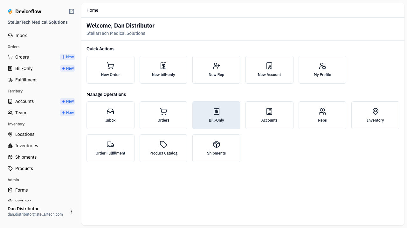The image size is (407, 228).
Task: Open Bill-Only from Manage Operations
Action: (216, 115)
